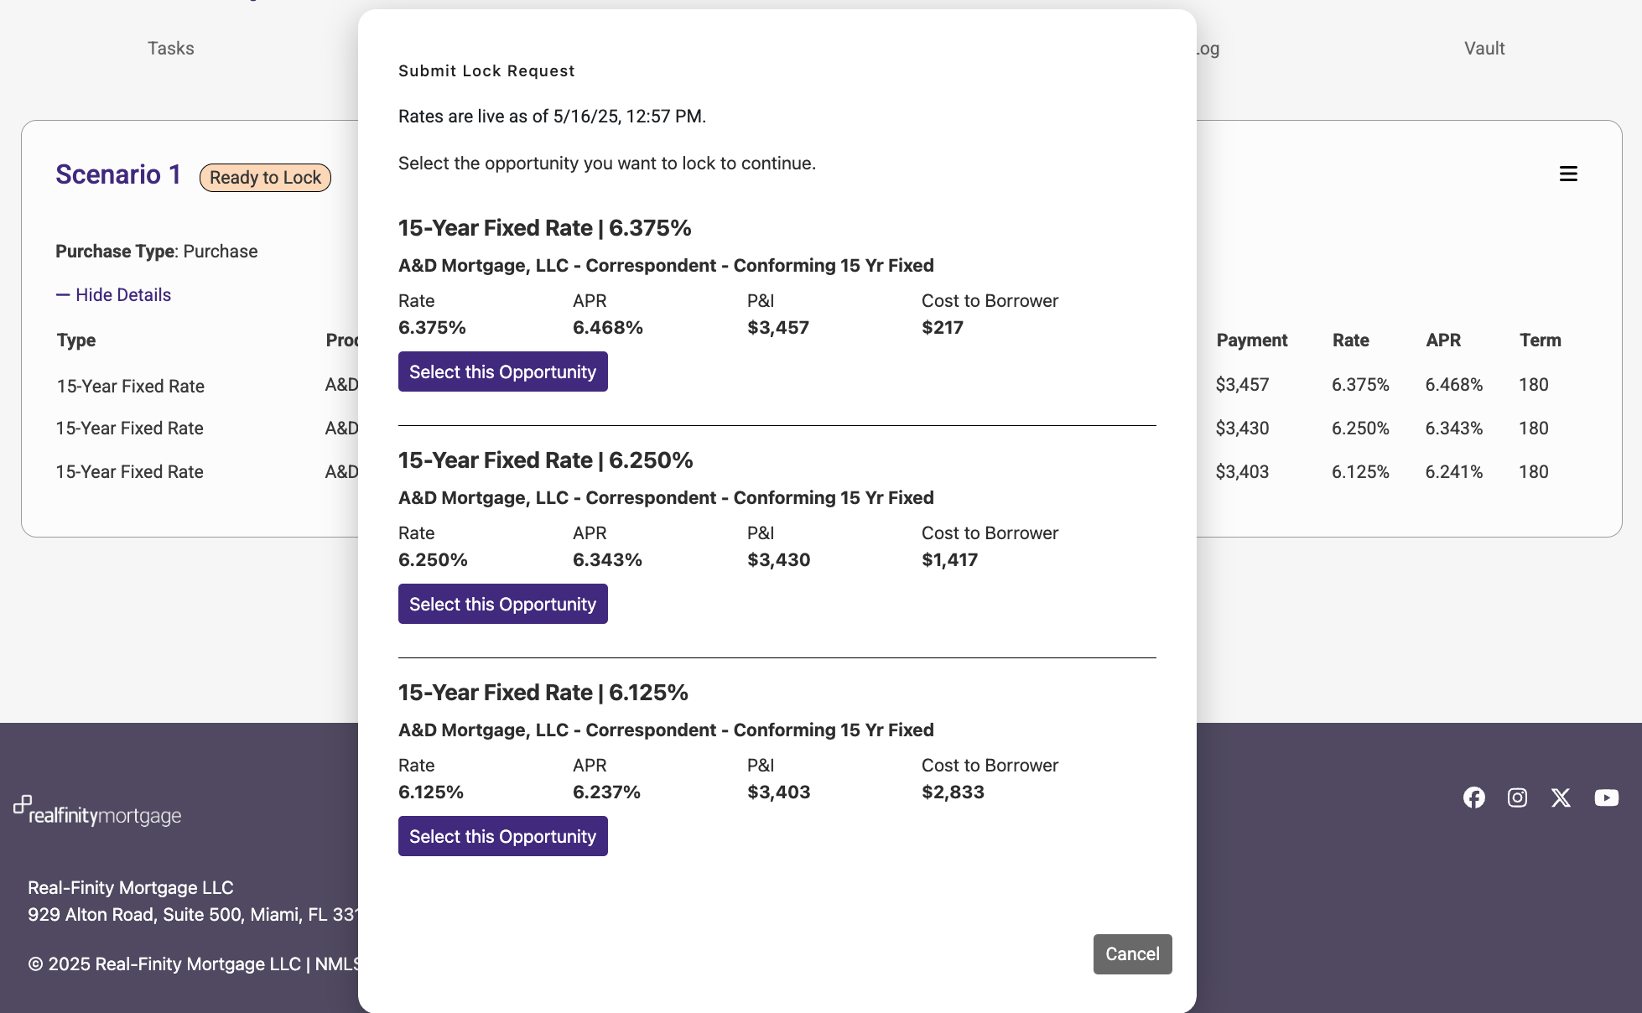The width and height of the screenshot is (1642, 1013).
Task: Select the 6.250% rate opportunity
Action: [502, 604]
